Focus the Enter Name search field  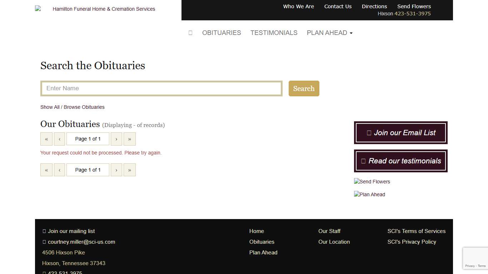coord(161,88)
